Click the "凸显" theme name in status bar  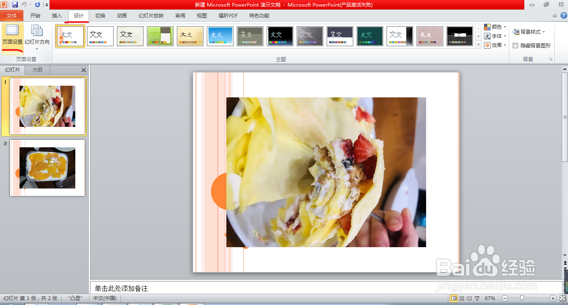coord(75,298)
